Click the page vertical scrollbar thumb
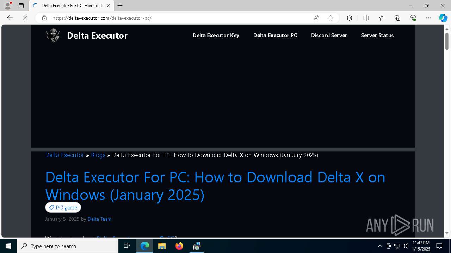451x253 pixels. point(447,41)
